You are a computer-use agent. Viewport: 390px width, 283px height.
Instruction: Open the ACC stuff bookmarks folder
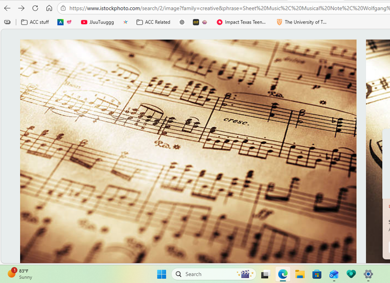coord(35,22)
